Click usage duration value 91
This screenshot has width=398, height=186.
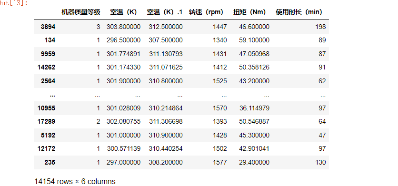[x=322, y=68]
